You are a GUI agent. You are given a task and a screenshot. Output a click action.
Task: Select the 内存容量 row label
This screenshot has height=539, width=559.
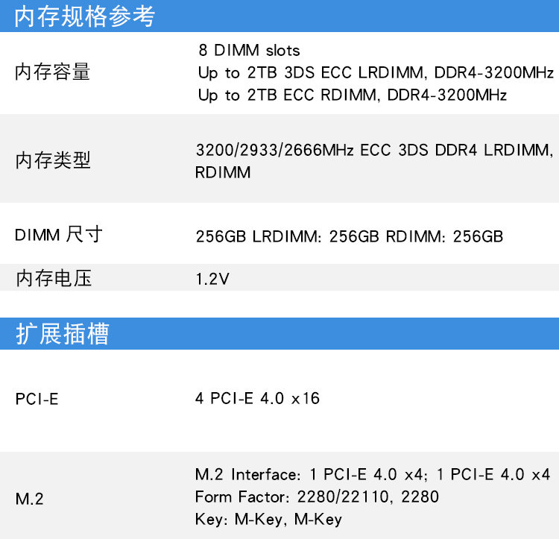coord(53,73)
